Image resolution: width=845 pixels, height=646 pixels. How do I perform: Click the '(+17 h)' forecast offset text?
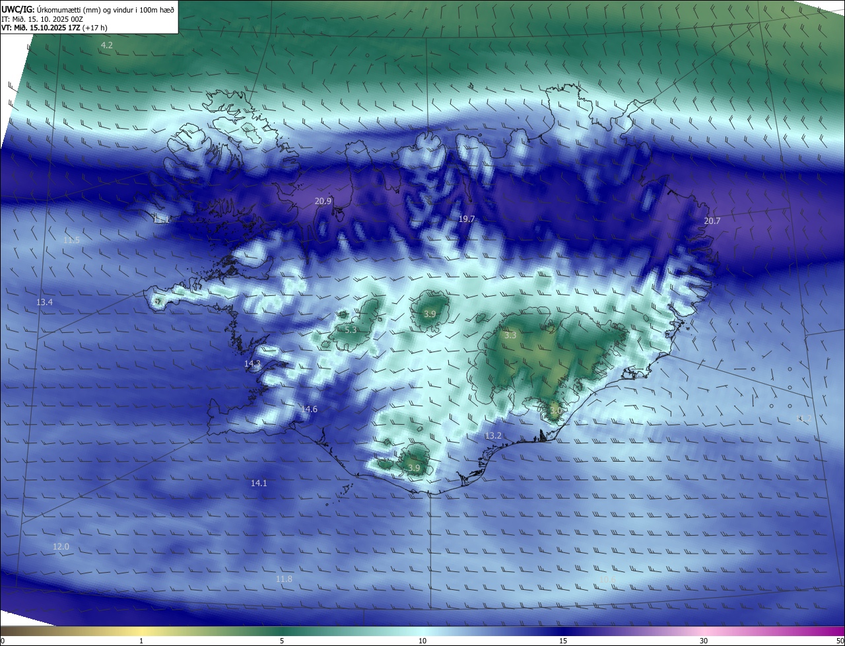[96, 28]
